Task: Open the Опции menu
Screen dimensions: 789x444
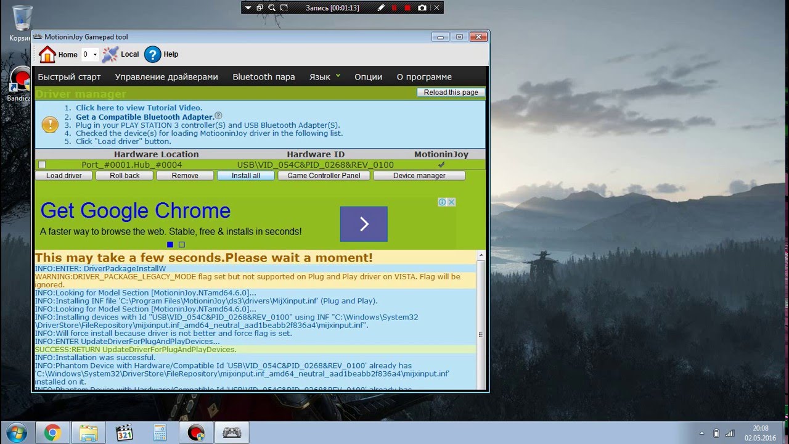Action: [x=368, y=77]
